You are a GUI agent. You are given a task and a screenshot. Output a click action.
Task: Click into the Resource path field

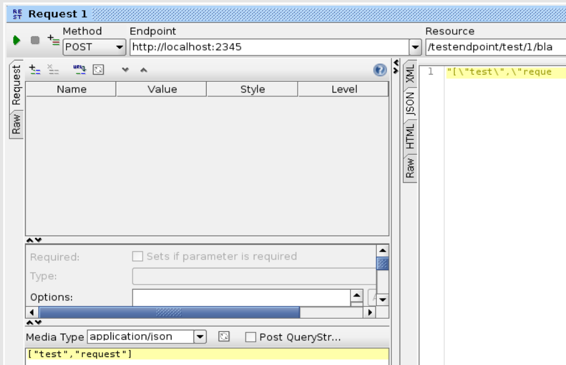493,48
